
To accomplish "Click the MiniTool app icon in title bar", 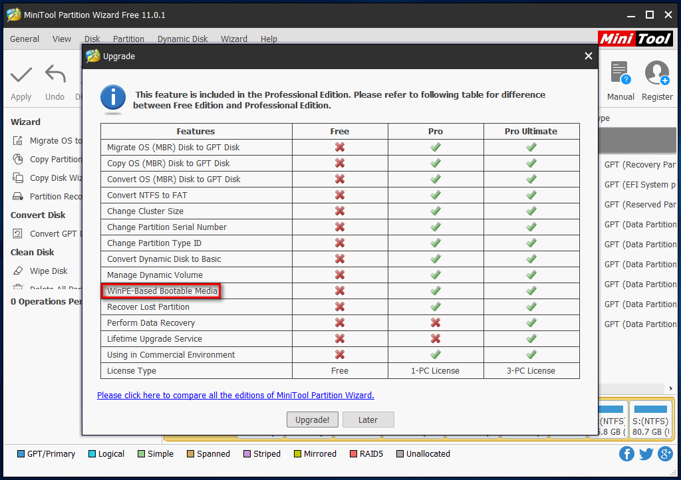I will click(x=14, y=15).
